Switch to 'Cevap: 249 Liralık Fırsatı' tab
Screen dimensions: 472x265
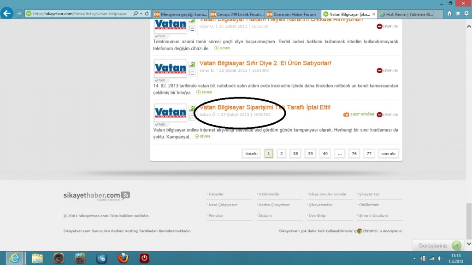coord(236,14)
